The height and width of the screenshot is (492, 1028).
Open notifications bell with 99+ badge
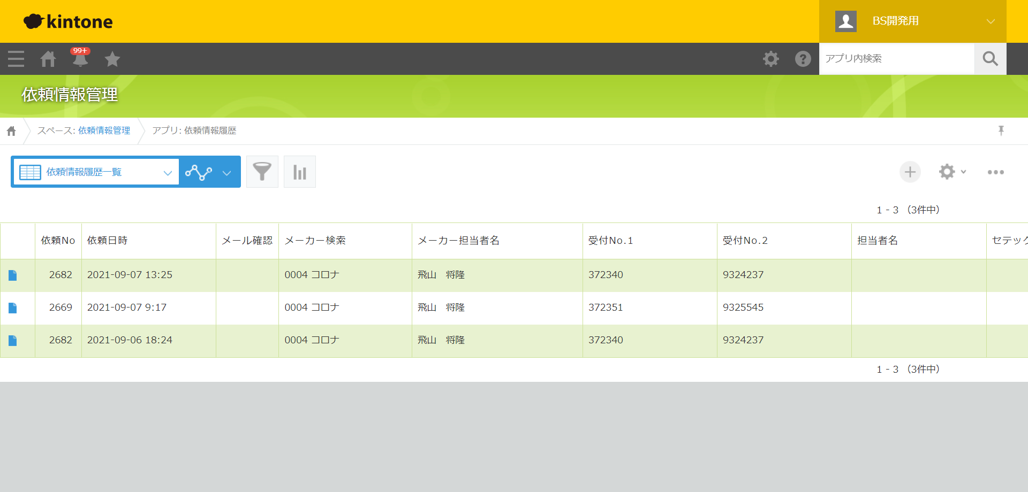coord(80,59)
